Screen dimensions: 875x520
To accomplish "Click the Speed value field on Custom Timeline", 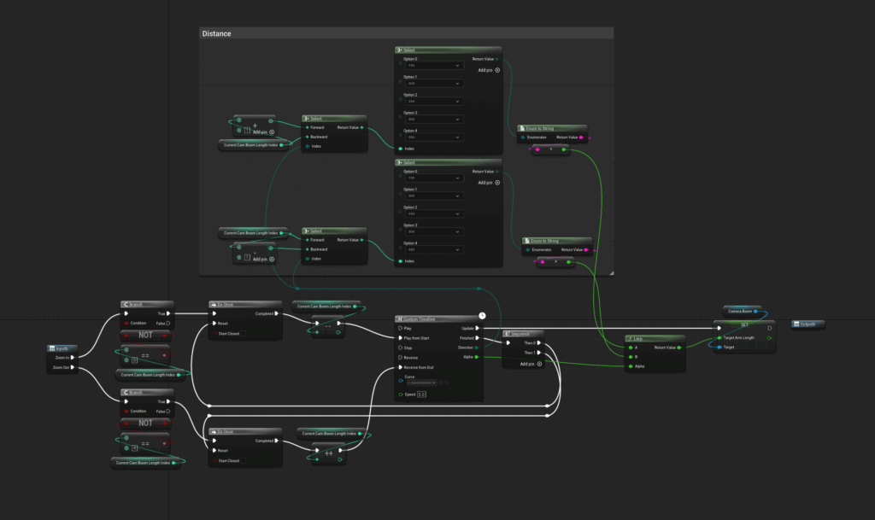I will (421, 394).
